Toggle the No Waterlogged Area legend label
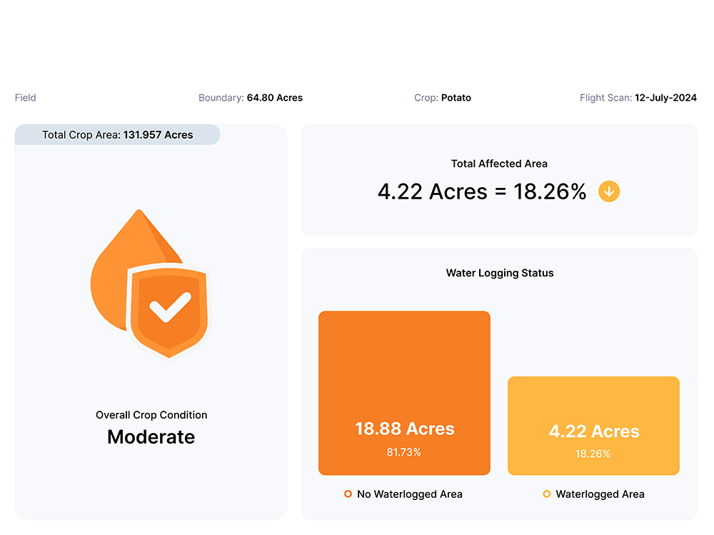714x535 pixels. coord(409,494)
